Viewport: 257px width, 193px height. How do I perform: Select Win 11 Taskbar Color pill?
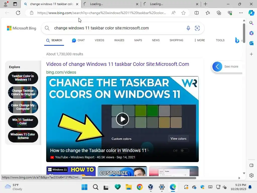click(23, 122)
